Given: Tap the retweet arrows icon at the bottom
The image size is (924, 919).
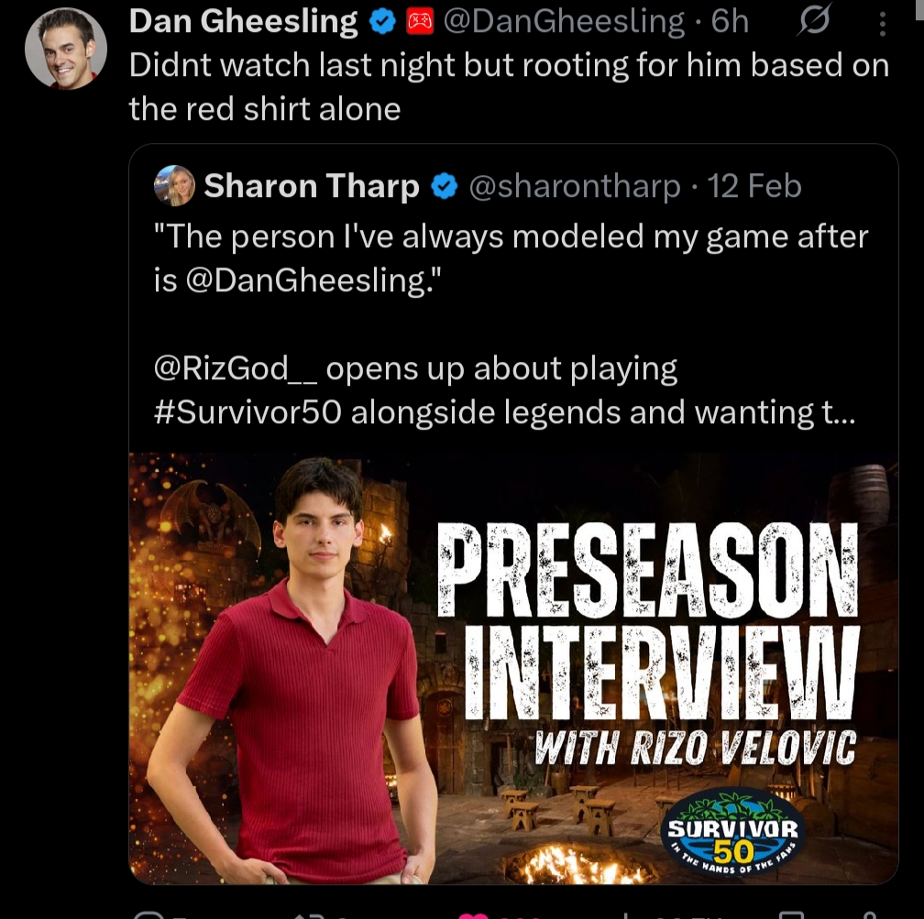Looking at the screenshot, I should [x=309, y=914].
